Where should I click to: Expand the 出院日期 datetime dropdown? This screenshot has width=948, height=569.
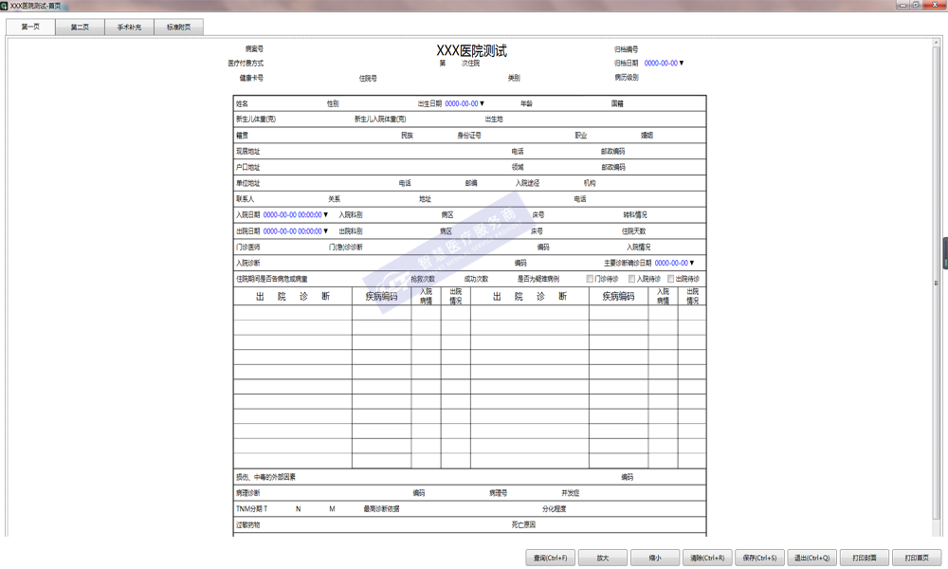pos(327,231)
